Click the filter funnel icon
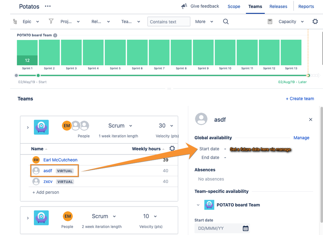This screenshot has height=235, width=323. pyautogui.click(x=51, y=21)
